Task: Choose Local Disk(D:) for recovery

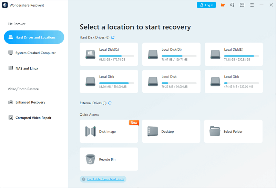Action: [171, 54]
